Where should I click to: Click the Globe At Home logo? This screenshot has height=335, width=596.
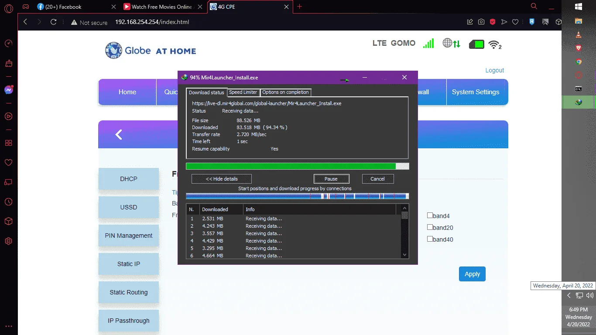click(x=151, y=50)
